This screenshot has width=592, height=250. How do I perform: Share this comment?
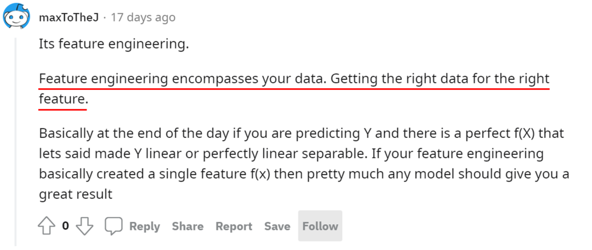click(187, 226)
